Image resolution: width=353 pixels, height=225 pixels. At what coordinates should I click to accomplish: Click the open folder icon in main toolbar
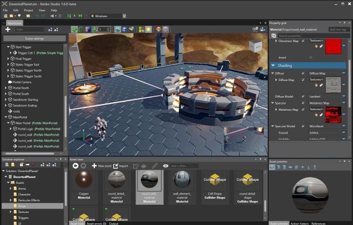[x=11, y=16]
